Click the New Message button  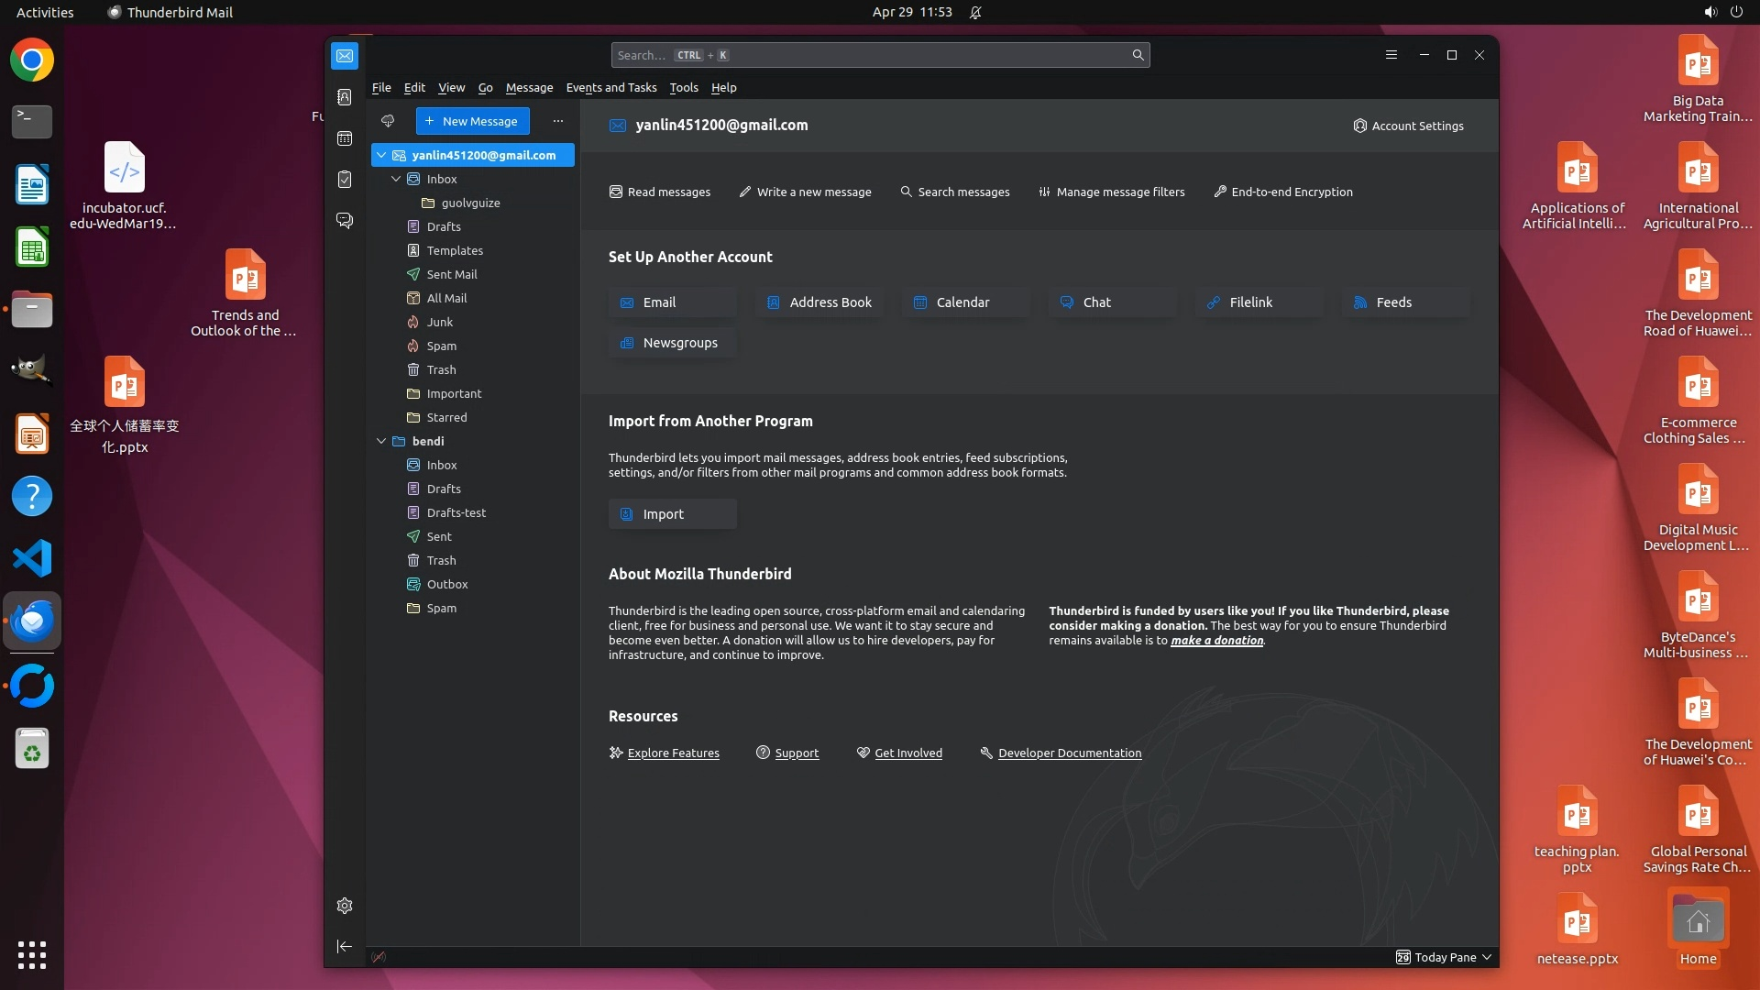(472, 121)
